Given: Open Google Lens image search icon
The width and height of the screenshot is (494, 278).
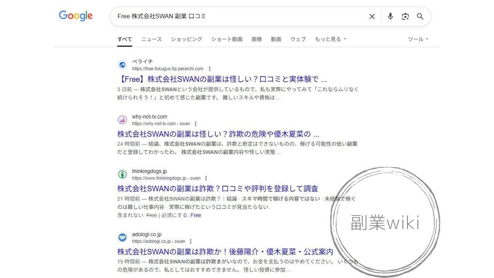Looking at the screenshot, I should point(405,17).
